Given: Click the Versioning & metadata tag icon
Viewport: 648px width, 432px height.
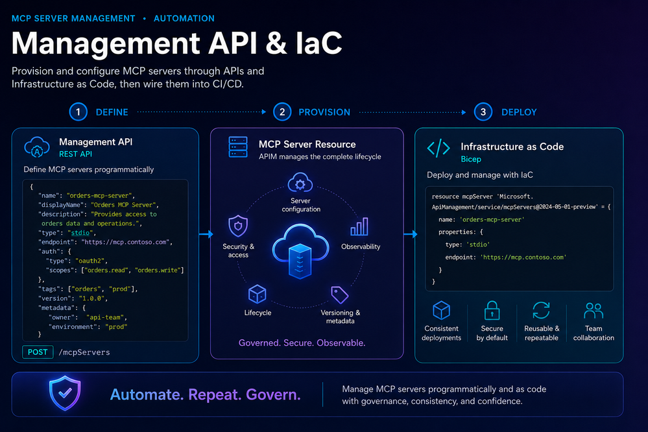Looking at the screenshot, I should tap(340, 294).
